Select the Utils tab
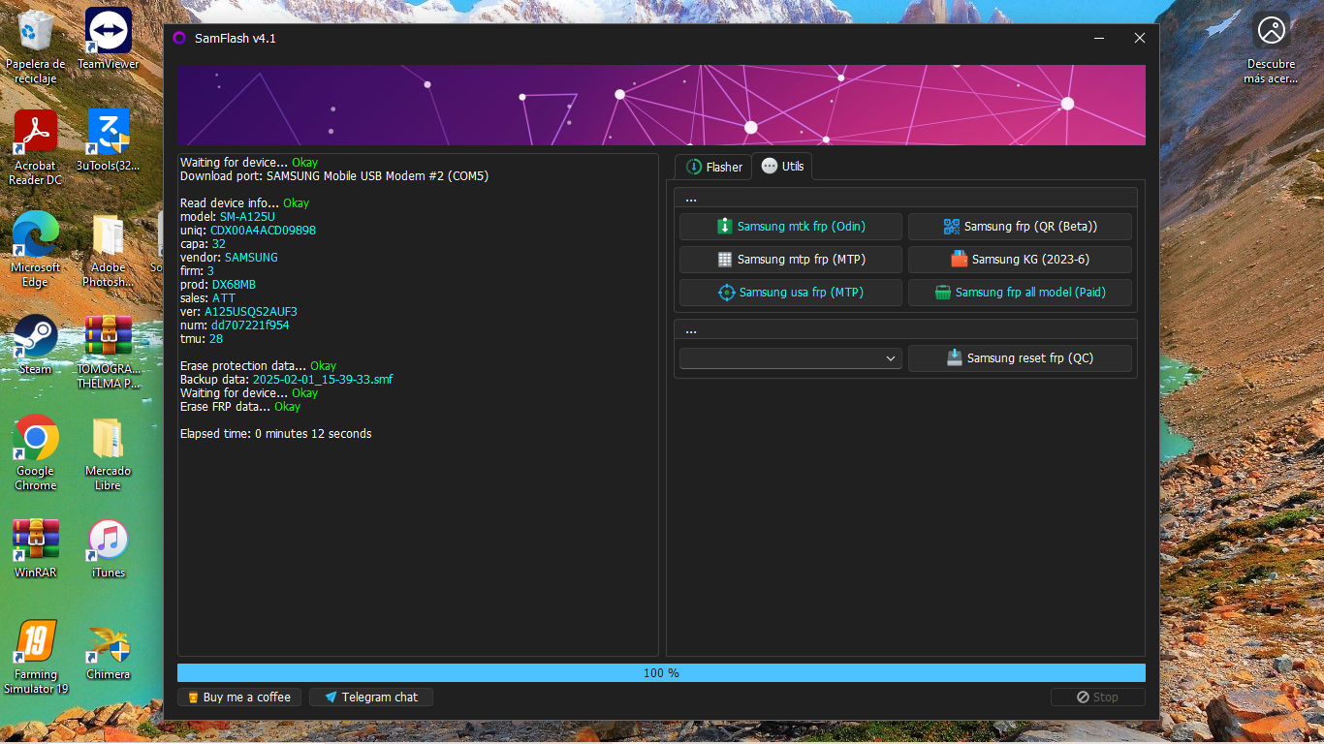1324x744 pixels. point(782,167)
